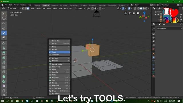Pick the Move tool in left toolbar
The image size is (183, 103).
pos(4,24)
